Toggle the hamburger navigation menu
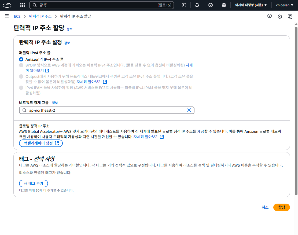The image size is (298, 235). (x=7, y=16)
